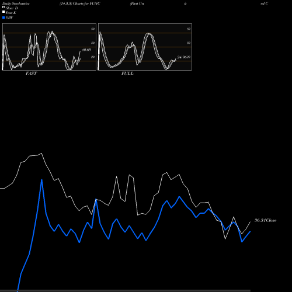
Task: Click the FAST stochastic chart label
Action: [31, 74]
